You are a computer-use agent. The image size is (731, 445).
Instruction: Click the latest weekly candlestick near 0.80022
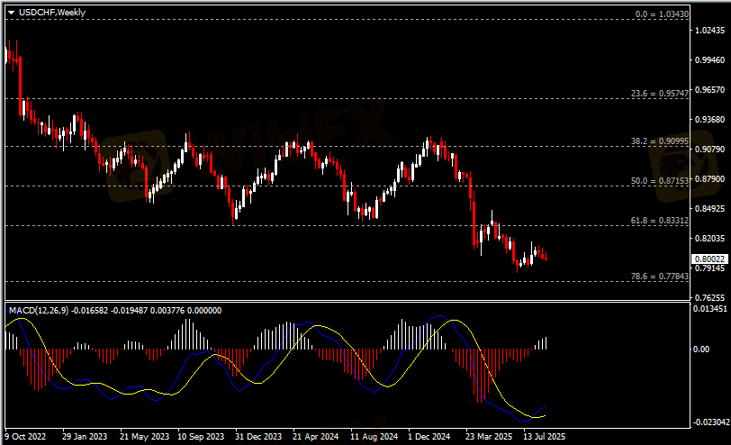click(x=546, y=256)
